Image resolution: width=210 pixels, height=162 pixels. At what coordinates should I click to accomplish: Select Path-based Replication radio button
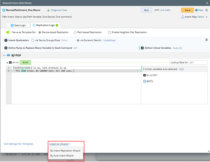(75, 32)
